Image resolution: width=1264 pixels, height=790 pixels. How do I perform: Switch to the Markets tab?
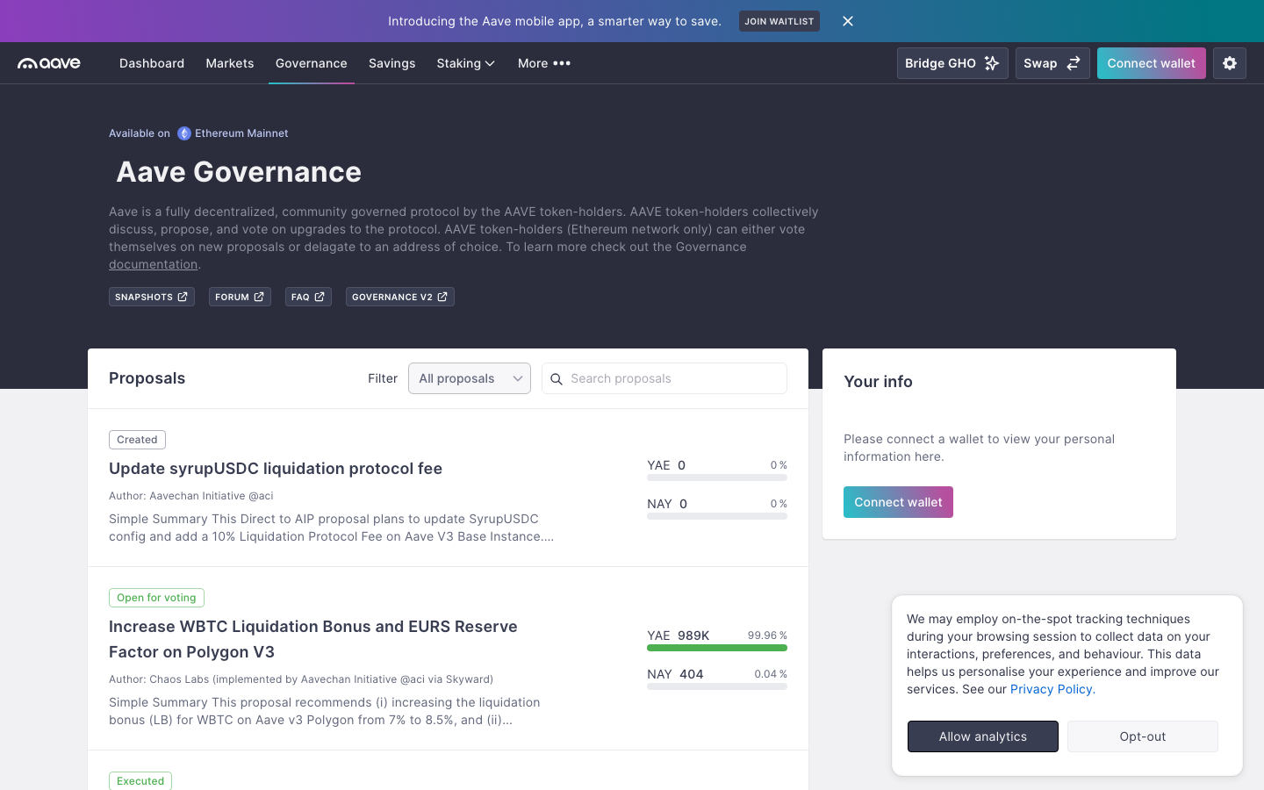click(x=229, y=63)
